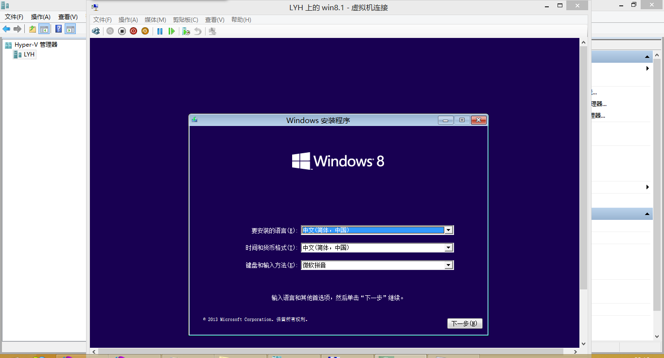Viewport: 664px width, 358px height.
Task: Select Hyper-V 管理器 tree node
Action: tap(31, 45)
